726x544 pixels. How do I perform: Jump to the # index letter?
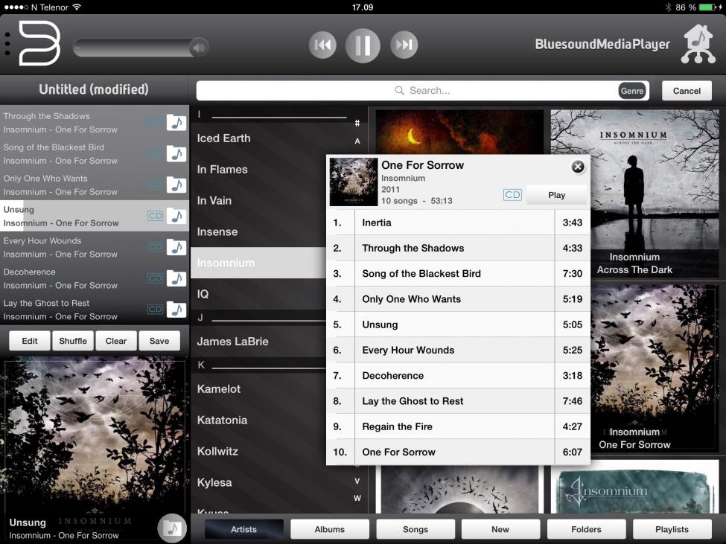tap(357, 123)
